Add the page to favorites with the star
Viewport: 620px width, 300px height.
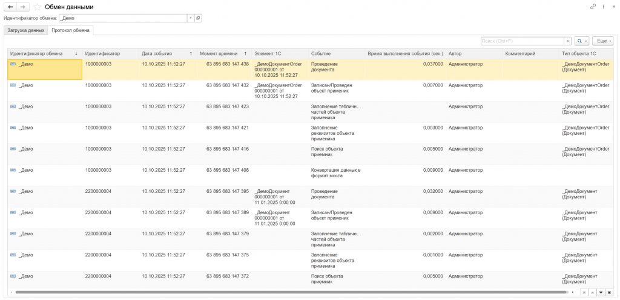37,7
